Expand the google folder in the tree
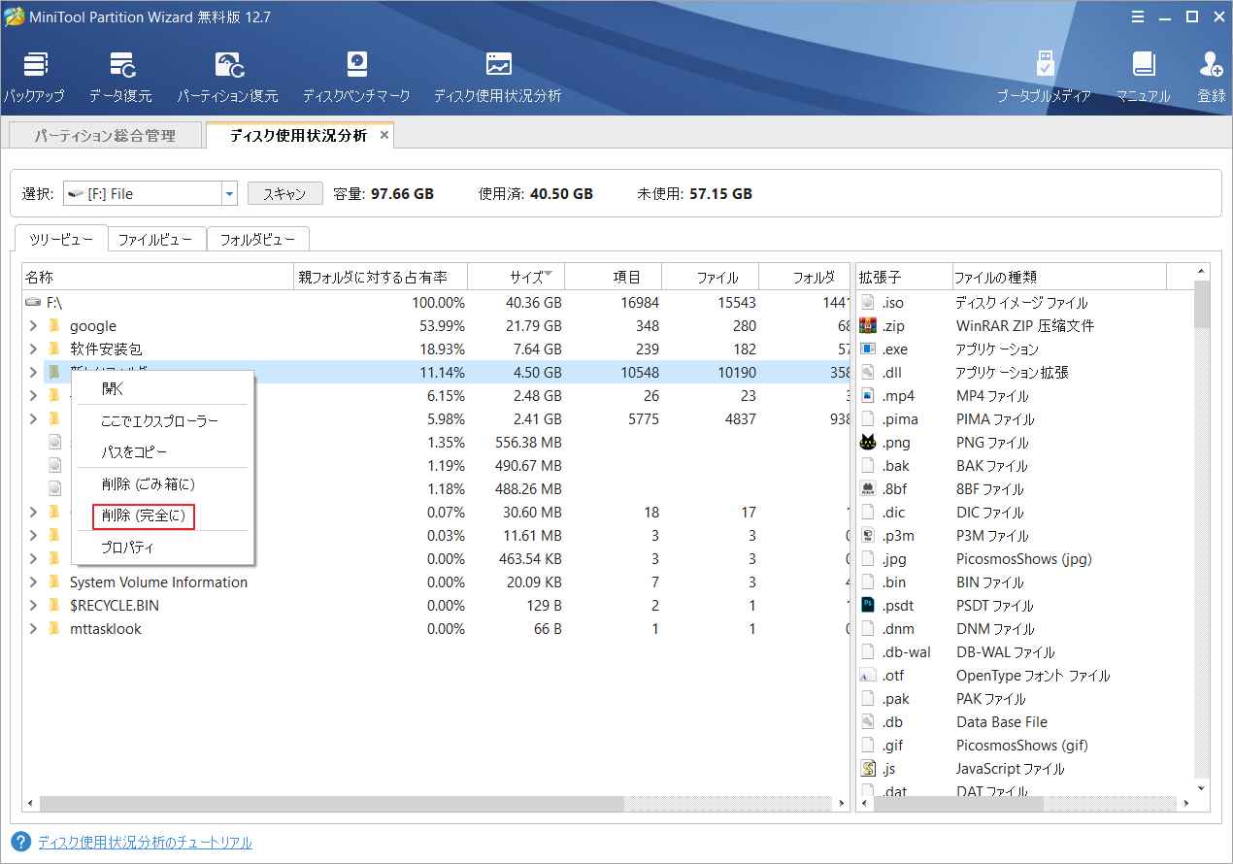The width and height of the screenshot is (1233, 864). [x=35, y=325]
